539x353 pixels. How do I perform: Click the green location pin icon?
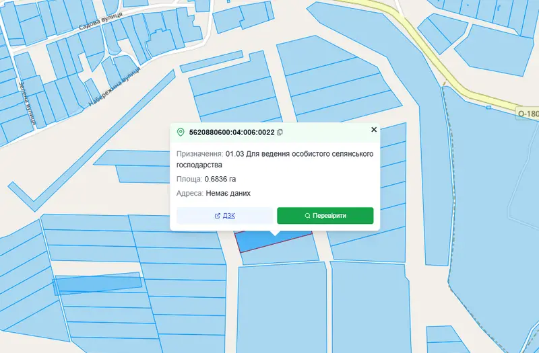pos(181,132)
